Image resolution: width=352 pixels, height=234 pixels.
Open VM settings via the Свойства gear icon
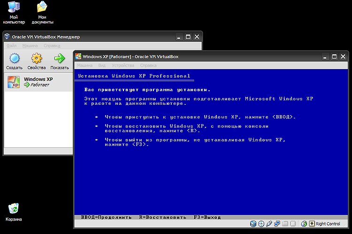coord(37,59)
